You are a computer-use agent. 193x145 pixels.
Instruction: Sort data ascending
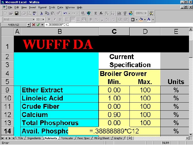[x=107, y=13]
